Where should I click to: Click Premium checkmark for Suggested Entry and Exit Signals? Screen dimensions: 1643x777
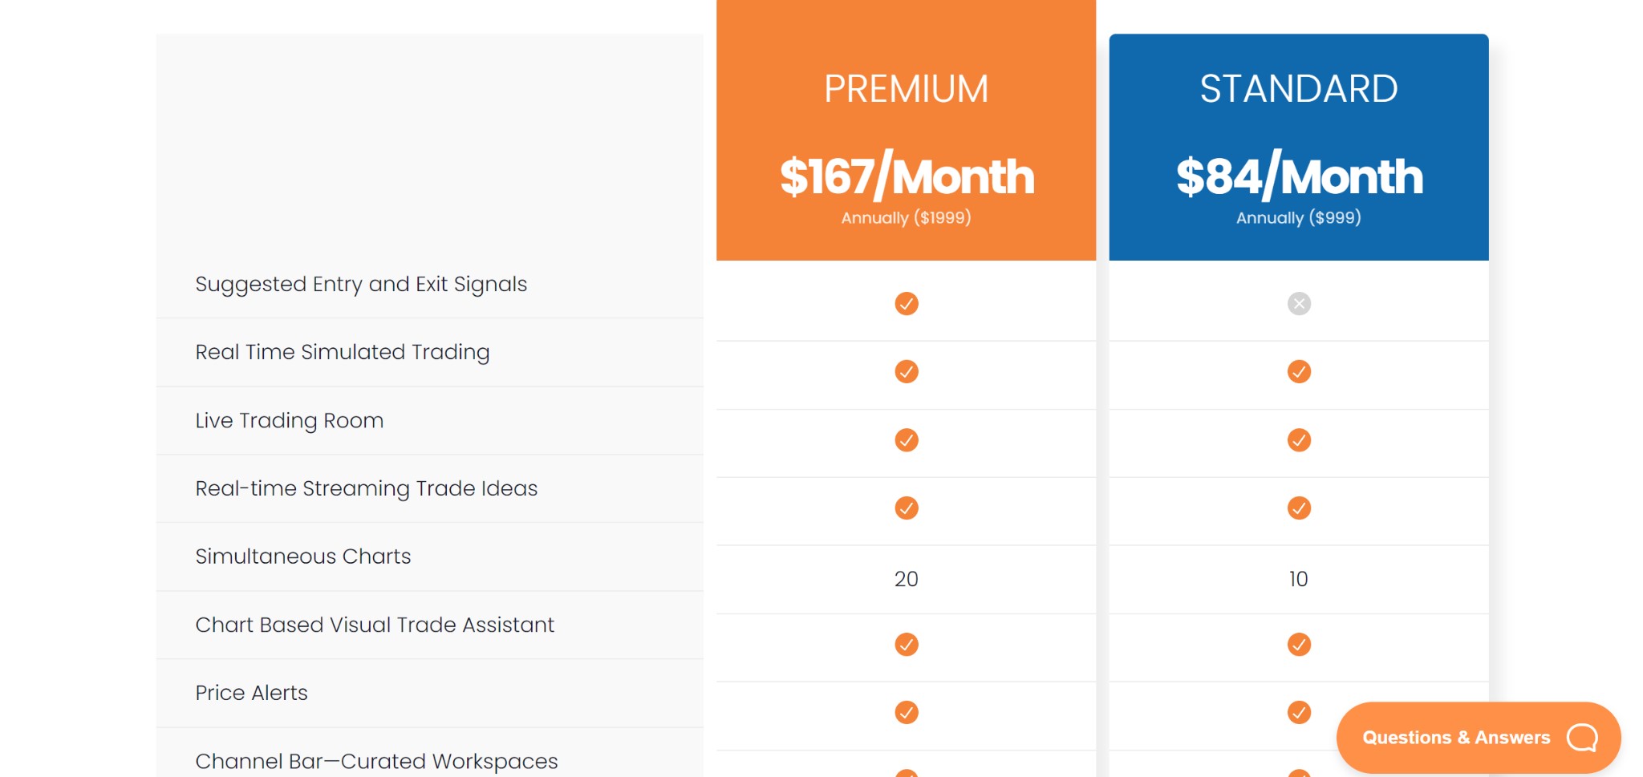pyautogui.click(x=906, y=304)
